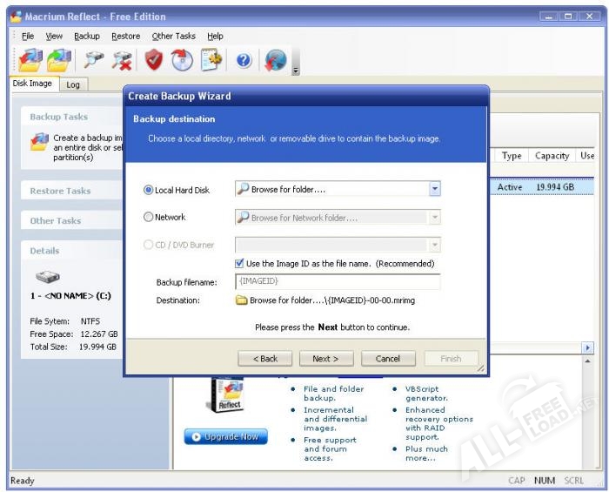Select the Network radio button

click(148, 217)
